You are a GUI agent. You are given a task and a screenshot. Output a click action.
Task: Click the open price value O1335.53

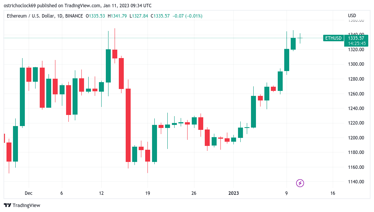pyautogui.click(x=95, y=16)
